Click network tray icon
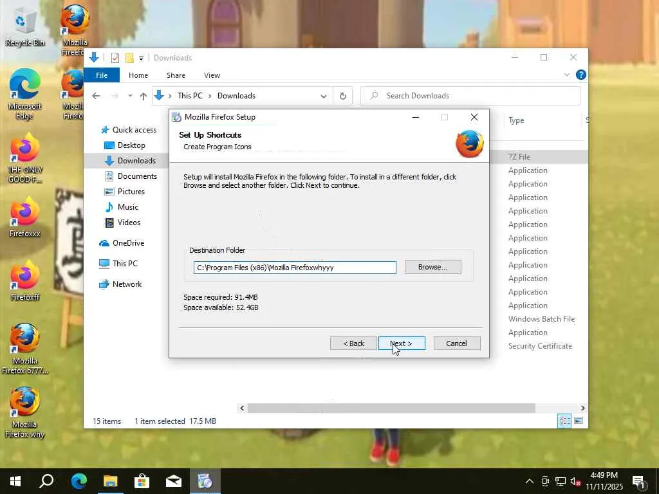The image size is (659, 494). 561,481
